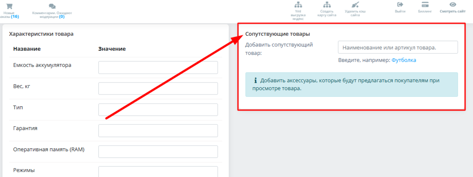Select the Режимы value input
This screenshot has height=177, width=473.
[x=158, y=172]
